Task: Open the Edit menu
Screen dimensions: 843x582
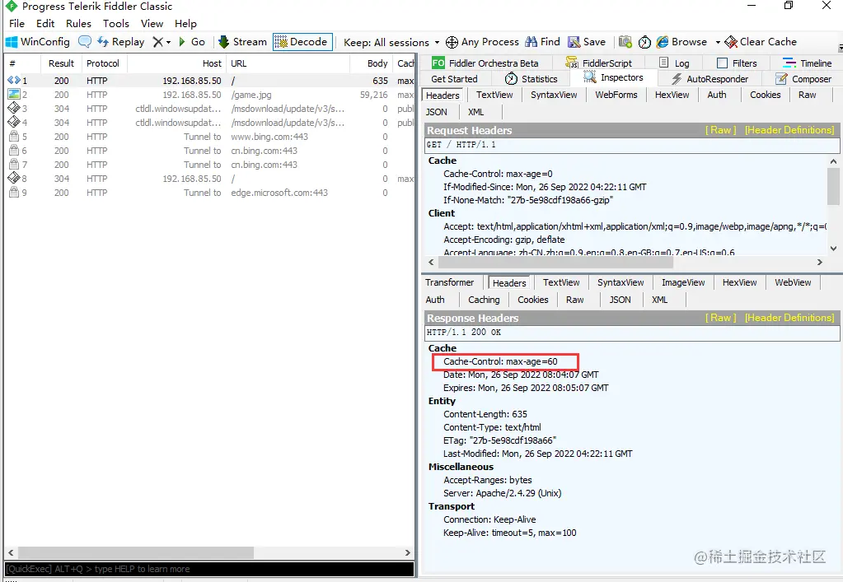Action: click(x=45, y=24)
